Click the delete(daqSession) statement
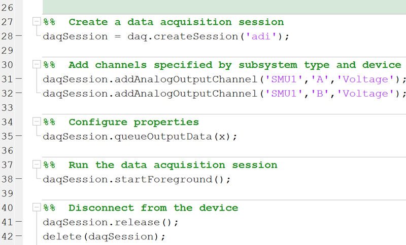 104,237
